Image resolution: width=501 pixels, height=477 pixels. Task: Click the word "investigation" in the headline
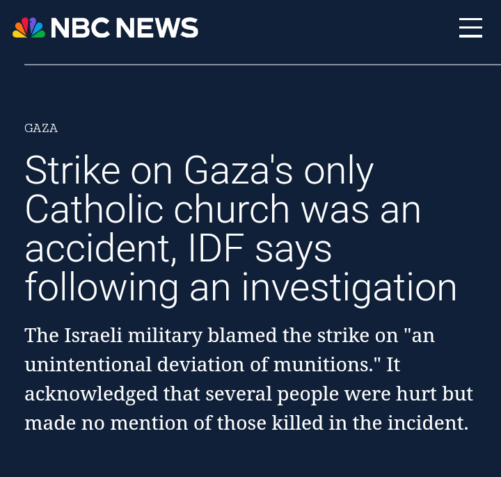pos(349,289)
